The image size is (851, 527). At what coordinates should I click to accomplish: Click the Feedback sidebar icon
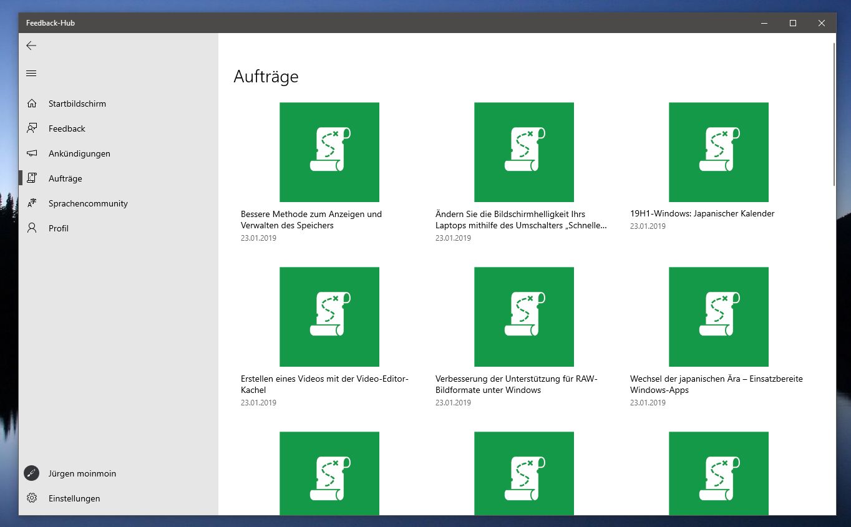32,128
